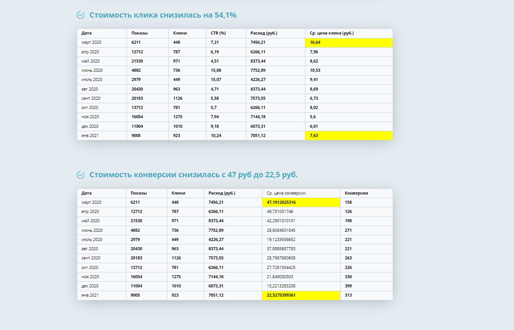514x330 pixels.
Task: Click expense 7051,12 in the second table
Action: point(216,295)
